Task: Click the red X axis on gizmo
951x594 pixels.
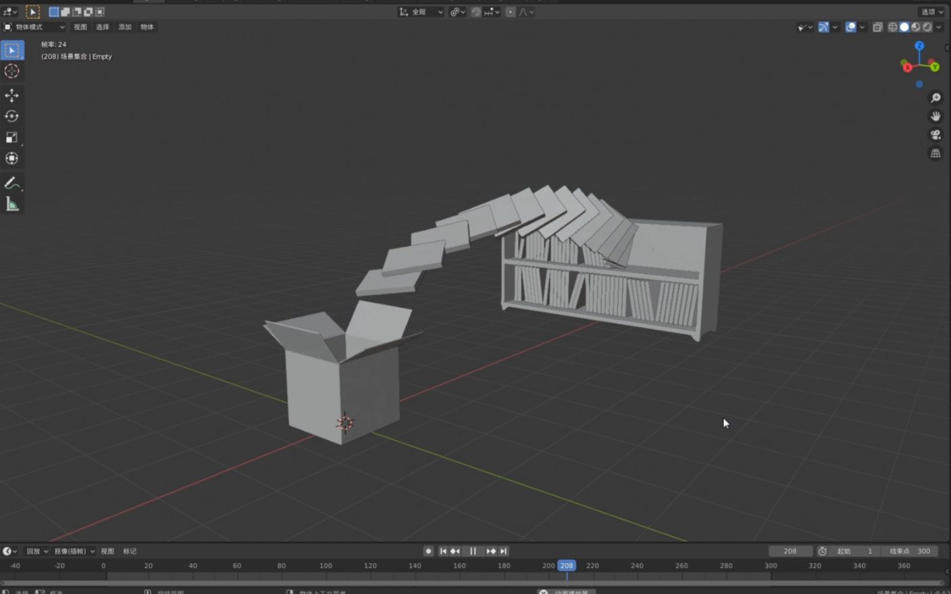Action: 907,67
